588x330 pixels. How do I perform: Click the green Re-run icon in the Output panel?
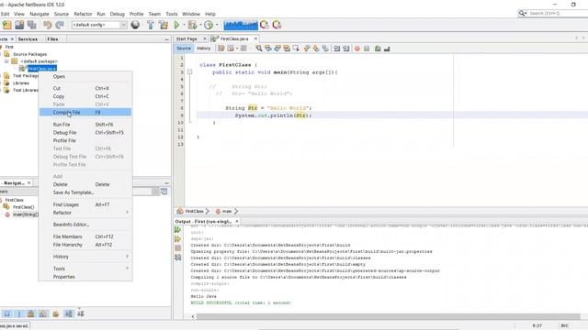click(x=177, y=230)
